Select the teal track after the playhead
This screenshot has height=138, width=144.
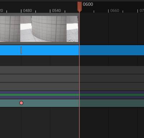112,103
